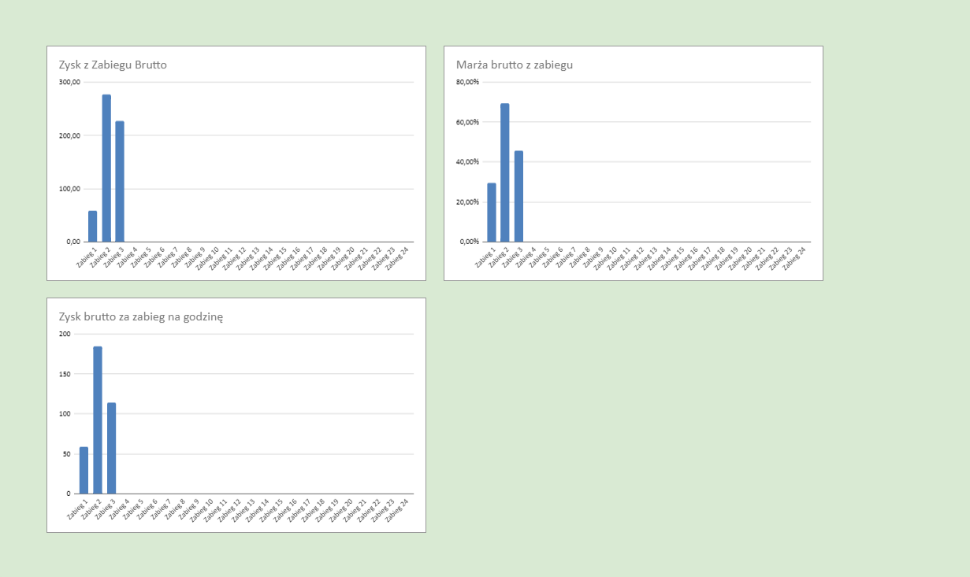This screenshot has width=970, height=577.
Task: Click Zabieg 3 bar in Zysk brutto na godzinę chart
Action: pos(111,448)
